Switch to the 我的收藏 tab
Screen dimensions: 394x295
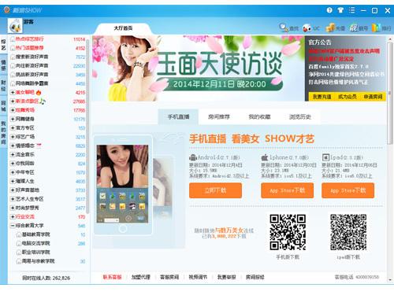259,117
